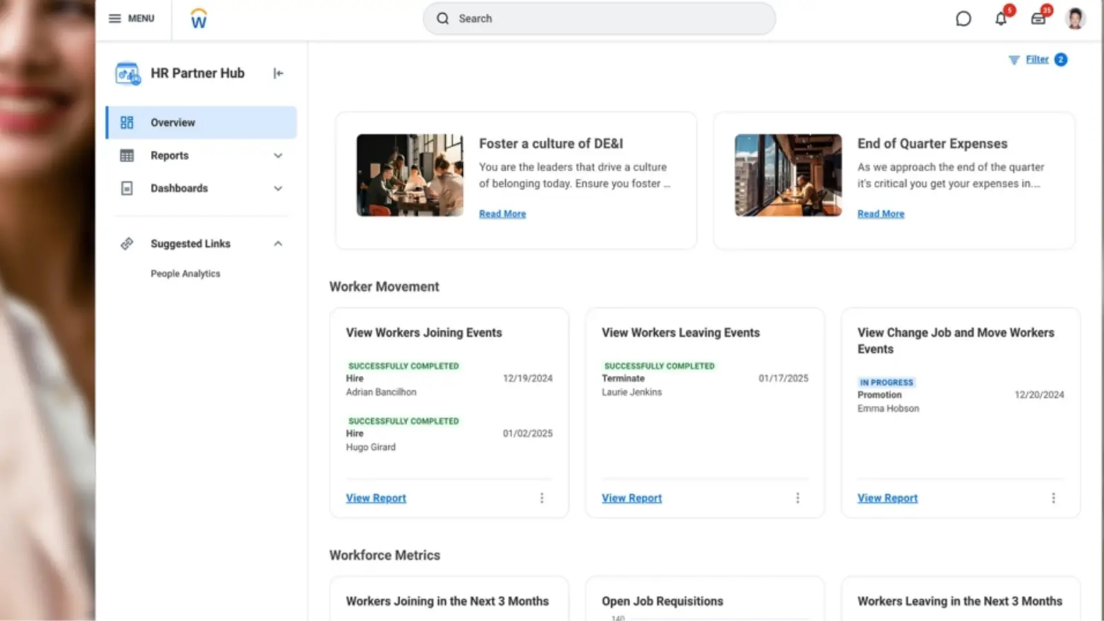The image size is (1104, 621).
Task: Collapse the sidebar panel arrow
Action: pyautogui.click(x=278, y=73)
